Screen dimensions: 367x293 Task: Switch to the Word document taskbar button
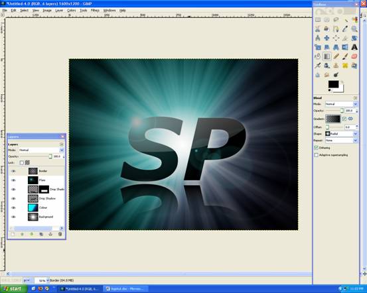pyautogui.click(x=126, y=289)
